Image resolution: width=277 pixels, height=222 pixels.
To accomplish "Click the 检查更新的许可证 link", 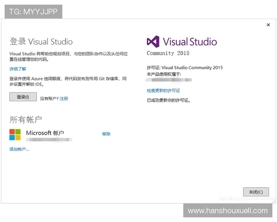I will click(x=163, y=91).
